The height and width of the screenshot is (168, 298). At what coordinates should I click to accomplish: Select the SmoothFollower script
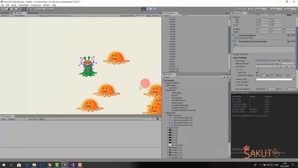click(x=178, y=100)
